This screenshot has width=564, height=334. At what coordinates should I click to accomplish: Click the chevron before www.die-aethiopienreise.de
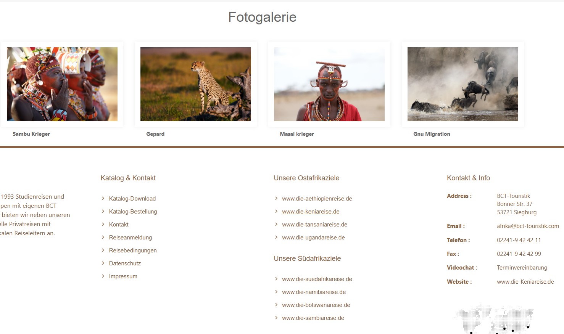(x=276, y=198)
